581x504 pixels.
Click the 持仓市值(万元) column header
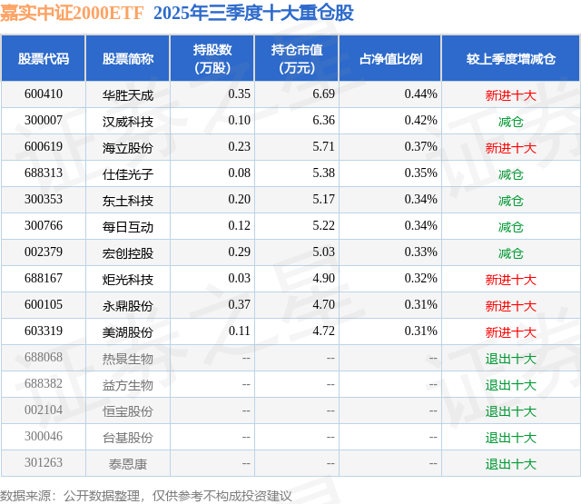(x=297, y=59)
